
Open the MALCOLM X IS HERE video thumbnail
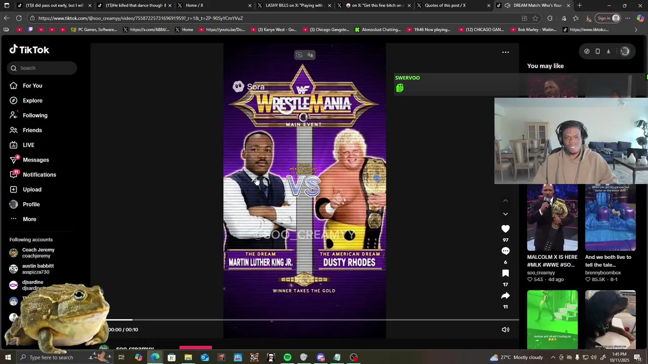(552, 217)
